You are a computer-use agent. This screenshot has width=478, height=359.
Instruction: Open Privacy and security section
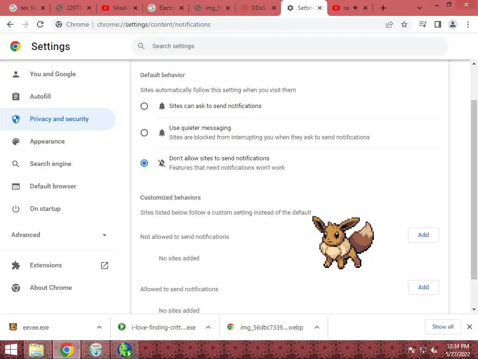[58, 119]
